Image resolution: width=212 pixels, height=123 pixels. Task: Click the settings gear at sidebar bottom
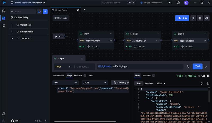pyautogui.click(x=4, y=121)
